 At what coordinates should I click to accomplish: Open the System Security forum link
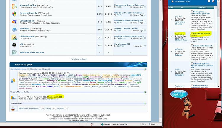pyautogui.click(x=28, y=13)
